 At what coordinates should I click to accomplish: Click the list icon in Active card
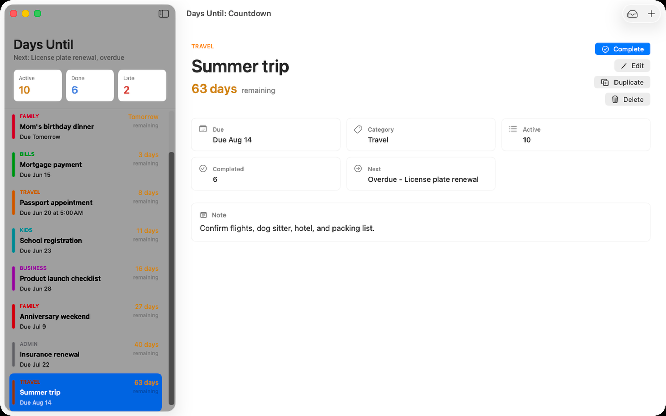pyautogui.click(x=513, y=129)
